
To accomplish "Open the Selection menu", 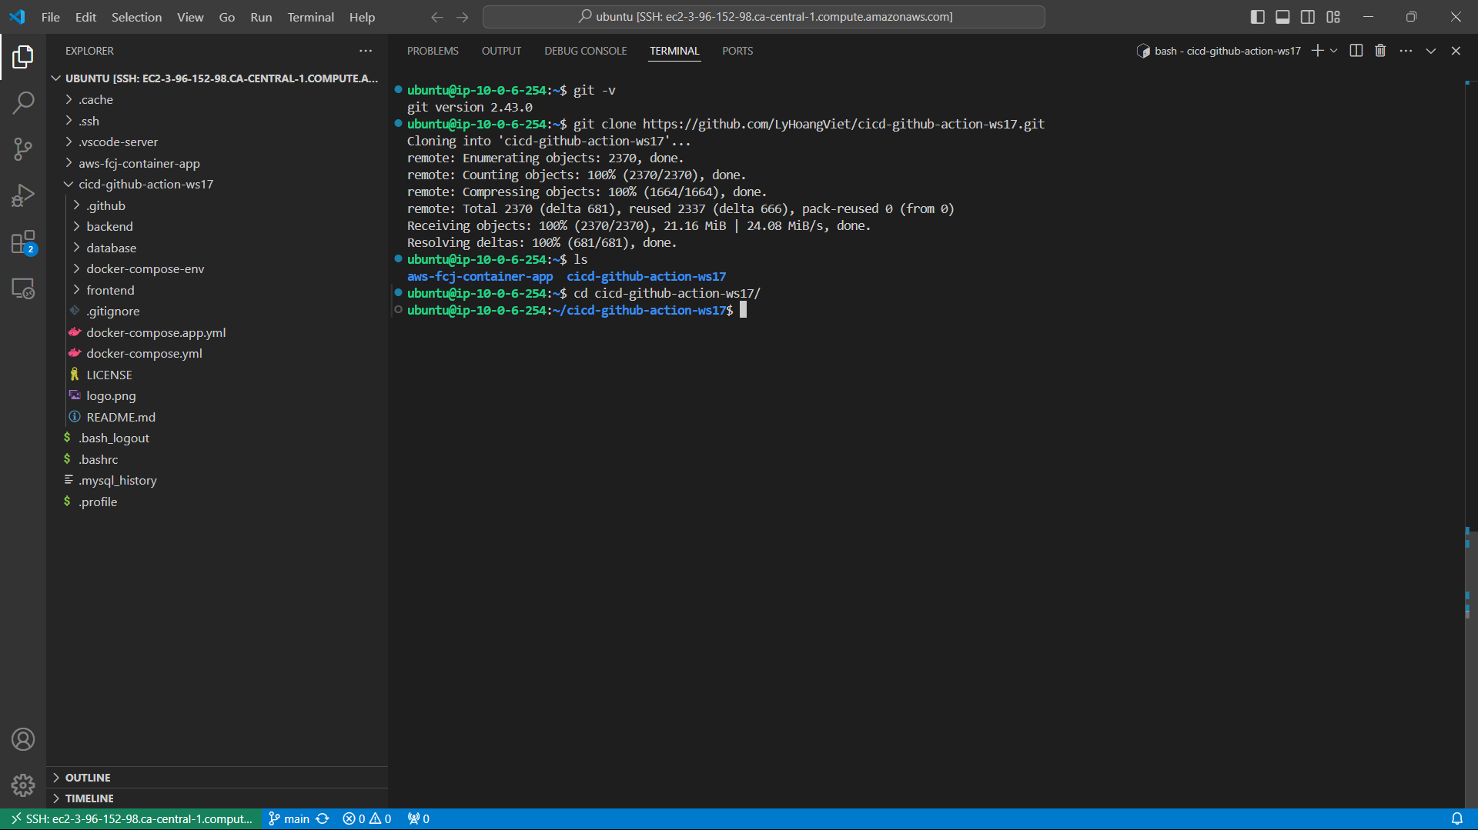I will click(x=136, y=17).
